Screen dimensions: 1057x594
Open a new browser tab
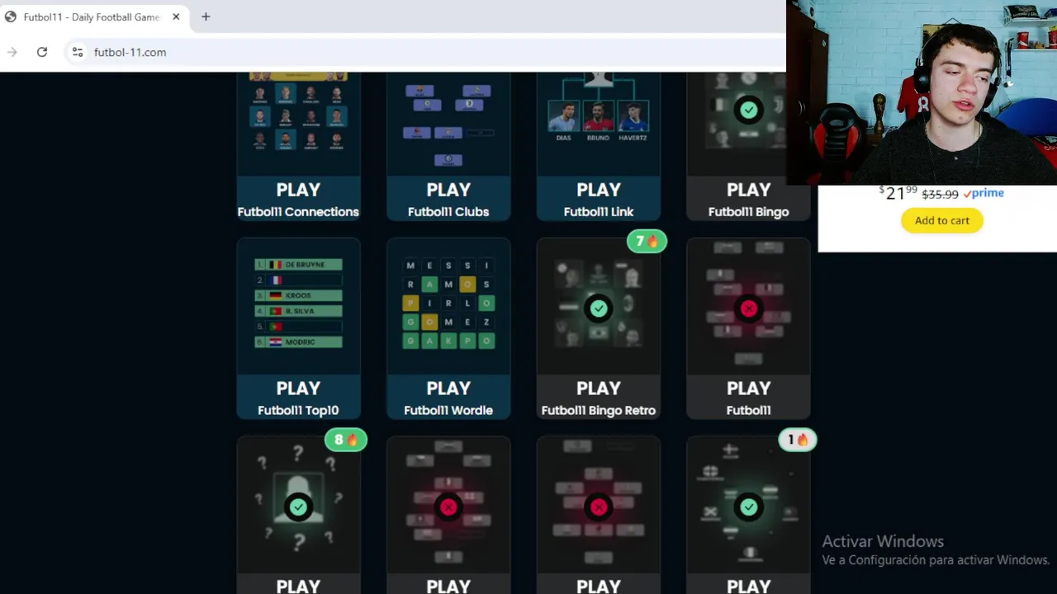pyautogui.click(x=206, y=16)
